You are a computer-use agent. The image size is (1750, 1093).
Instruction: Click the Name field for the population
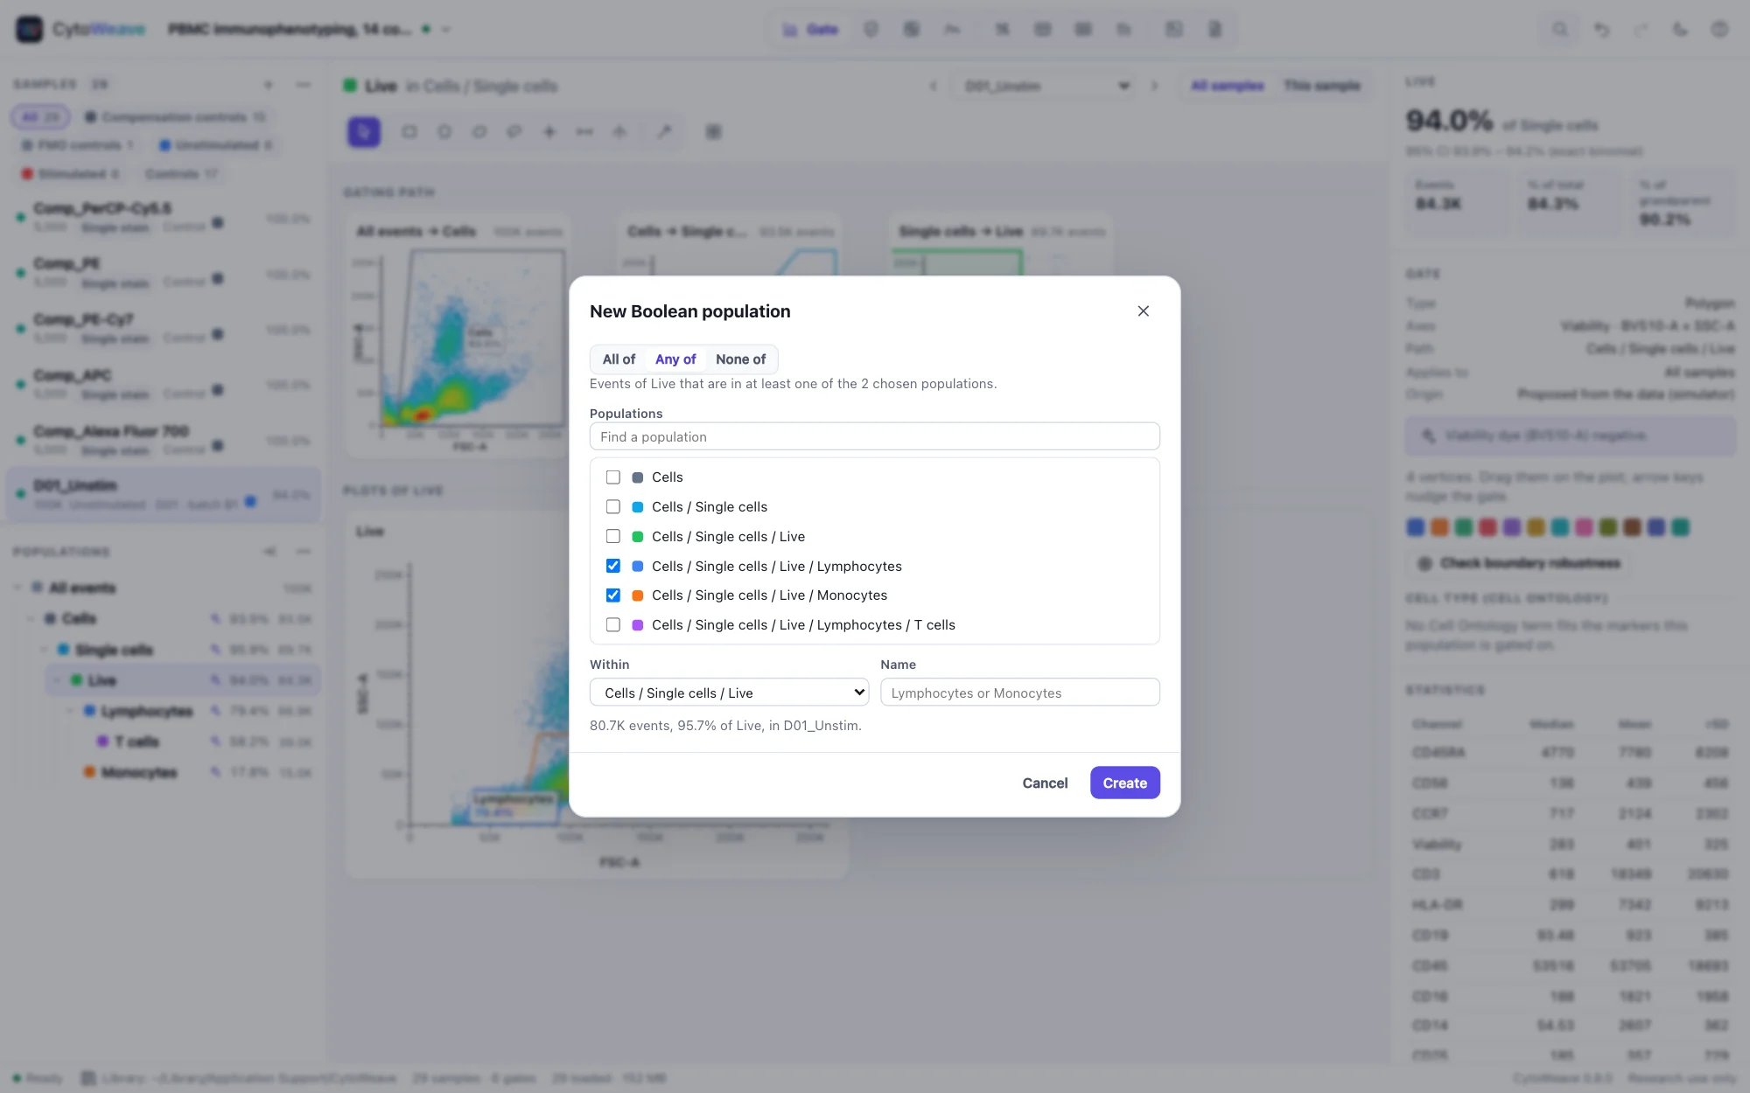[x=1020, y=693]
